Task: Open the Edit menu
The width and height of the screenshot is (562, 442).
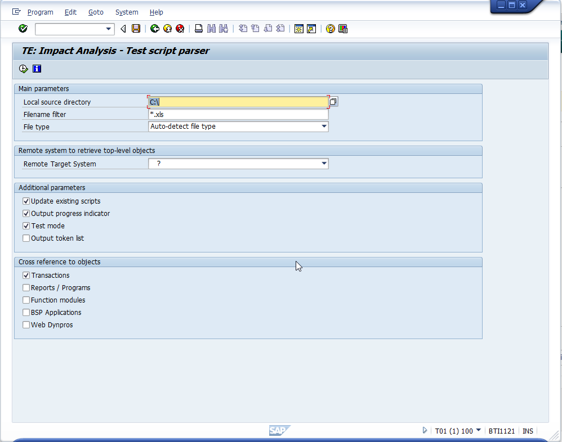Action: pos(70,12)
